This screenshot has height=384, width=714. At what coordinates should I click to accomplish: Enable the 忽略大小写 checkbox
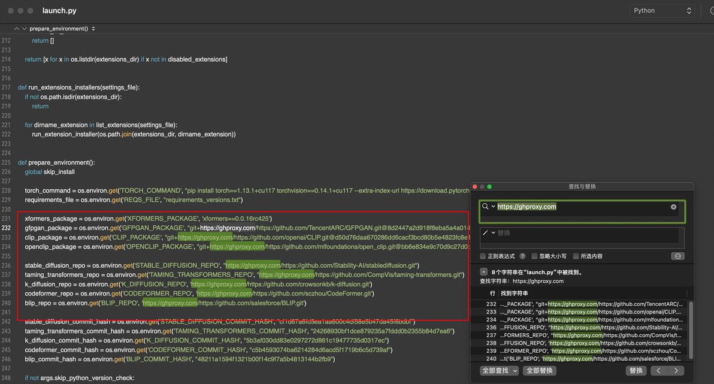[x=534, y=256]
